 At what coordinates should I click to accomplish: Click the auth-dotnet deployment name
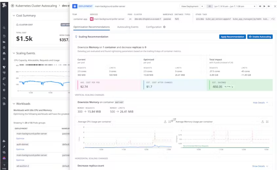22,144
